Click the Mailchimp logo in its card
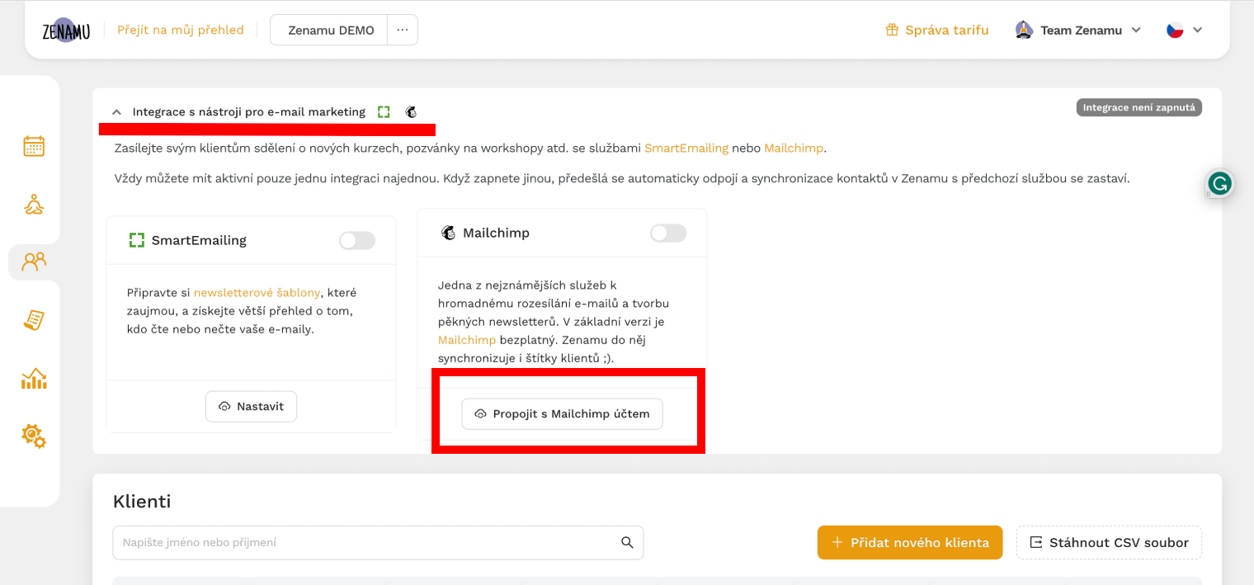The image size is (1254, 585). coord(449,233)
